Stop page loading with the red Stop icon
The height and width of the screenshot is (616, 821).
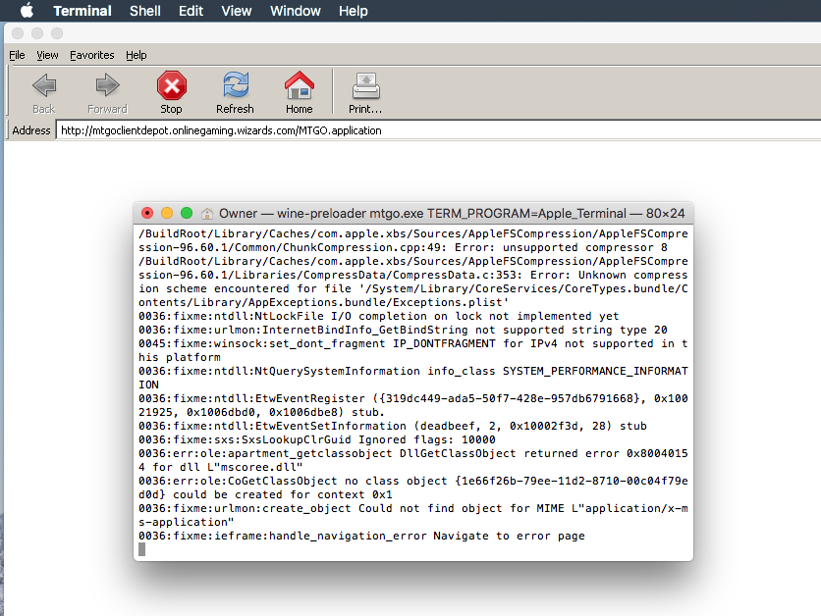pyautogui.click(x=171, y=85)
